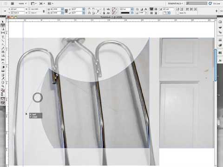Select the Type tool
This screenshot has height=167, width=223.
[x=3, y=37]
